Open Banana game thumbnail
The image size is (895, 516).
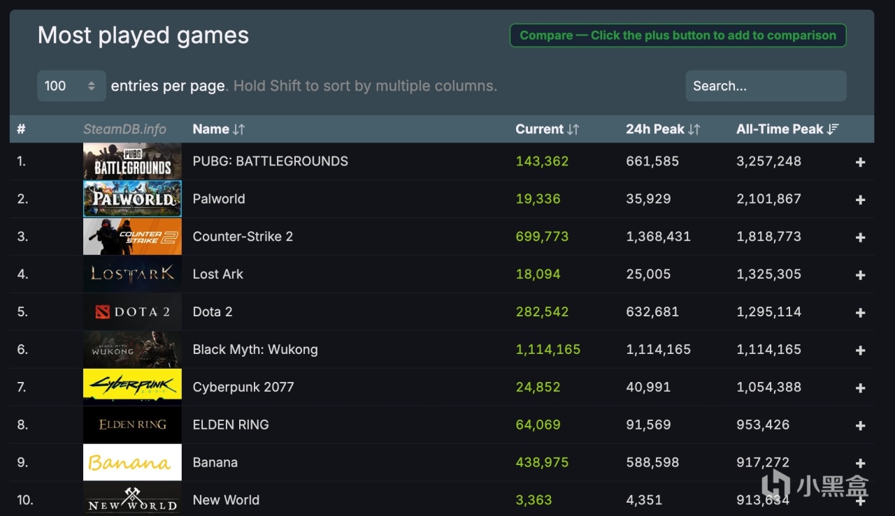click(132, 462)
